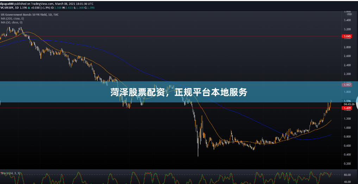Select the TVC:US10Y, 1D symbol label

point(10,7)
